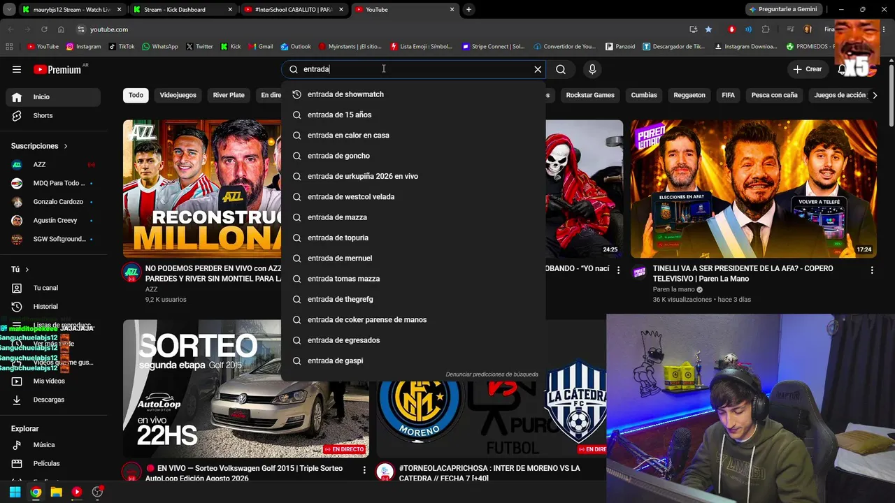Screen dimensions: 895x503
Task: Open the MDQ Para Todo subscription
Action: [53, 183]
